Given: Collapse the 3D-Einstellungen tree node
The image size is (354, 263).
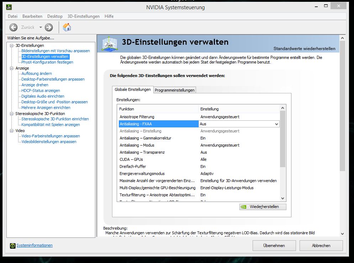Looking at the screenshot, I should pyautogui.click(x=11, y=45).
